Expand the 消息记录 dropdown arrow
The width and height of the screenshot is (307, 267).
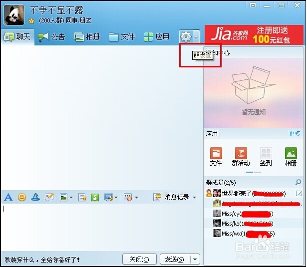[x=194, y=197]
